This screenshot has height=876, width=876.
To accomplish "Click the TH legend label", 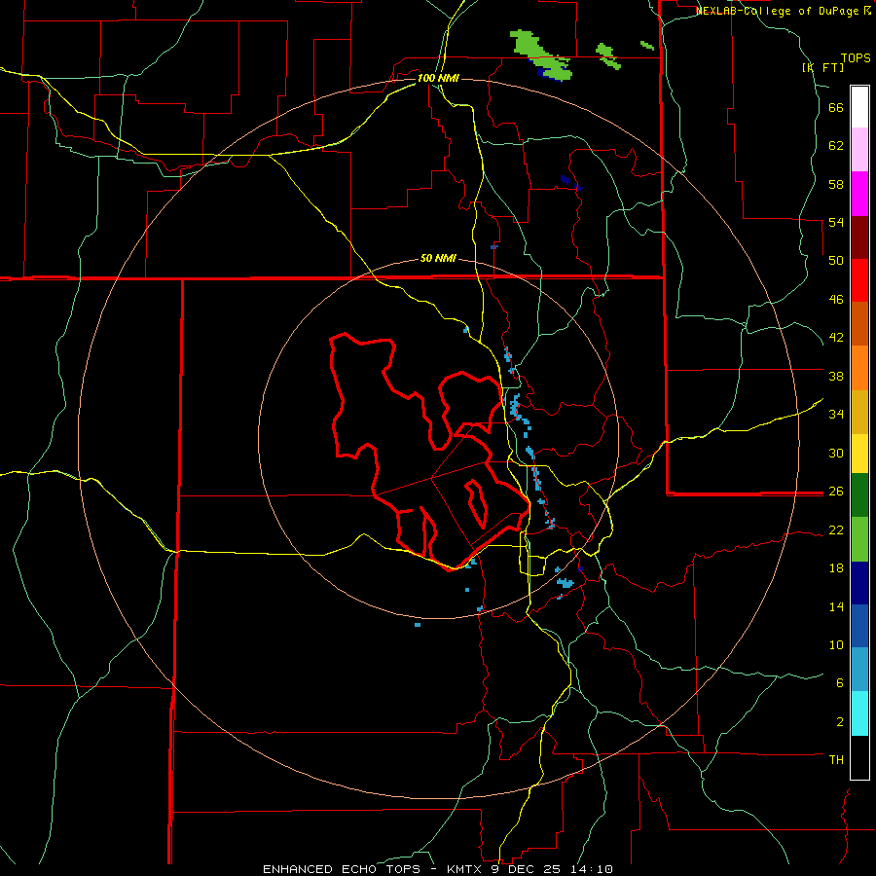I will 836,760.
